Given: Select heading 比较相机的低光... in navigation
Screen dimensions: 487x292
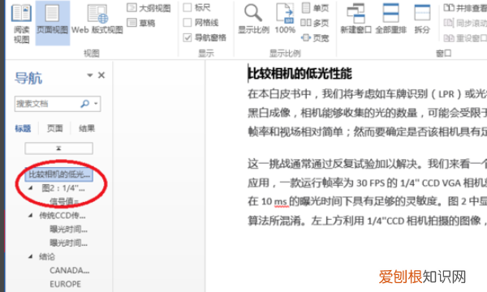Looking at the screenshot, I should tap(59, 174).
